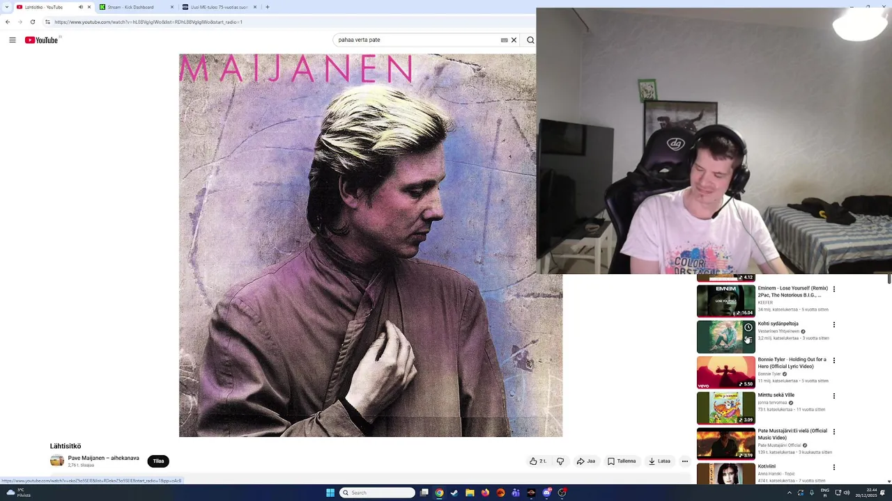Add Kohti sydänpeltoja to Watch later
This screenshot has width=892, height=501.
pos(748,328)
